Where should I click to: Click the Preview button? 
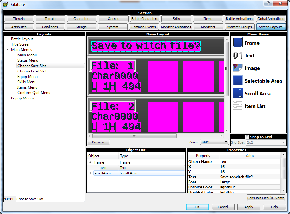(98, 142)
